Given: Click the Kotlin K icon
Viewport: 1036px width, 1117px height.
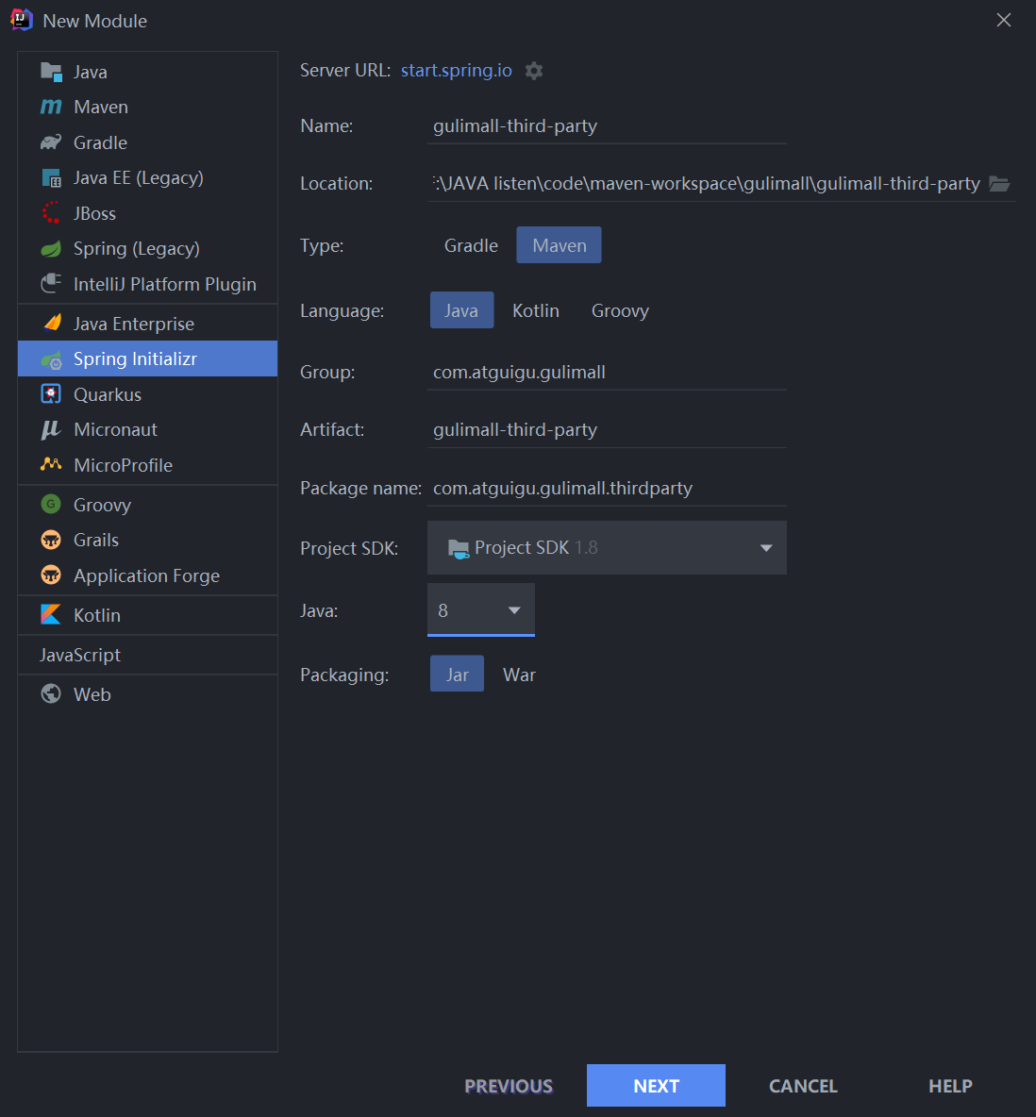Looking at the screenshot, I should [x=51, y=615].
